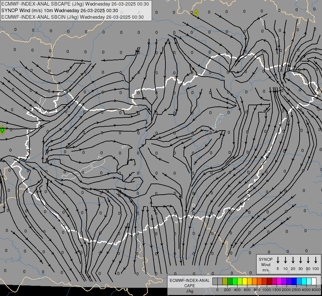
Task: Click the CAPE label in the color legend
Action: [189, 286]
